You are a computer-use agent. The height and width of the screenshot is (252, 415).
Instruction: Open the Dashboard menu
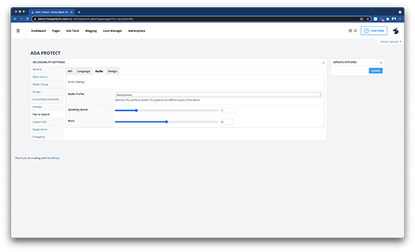pos(38,30)
